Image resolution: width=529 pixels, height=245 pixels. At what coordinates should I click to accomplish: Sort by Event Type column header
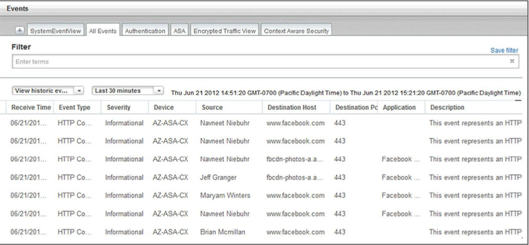[77, 107]
